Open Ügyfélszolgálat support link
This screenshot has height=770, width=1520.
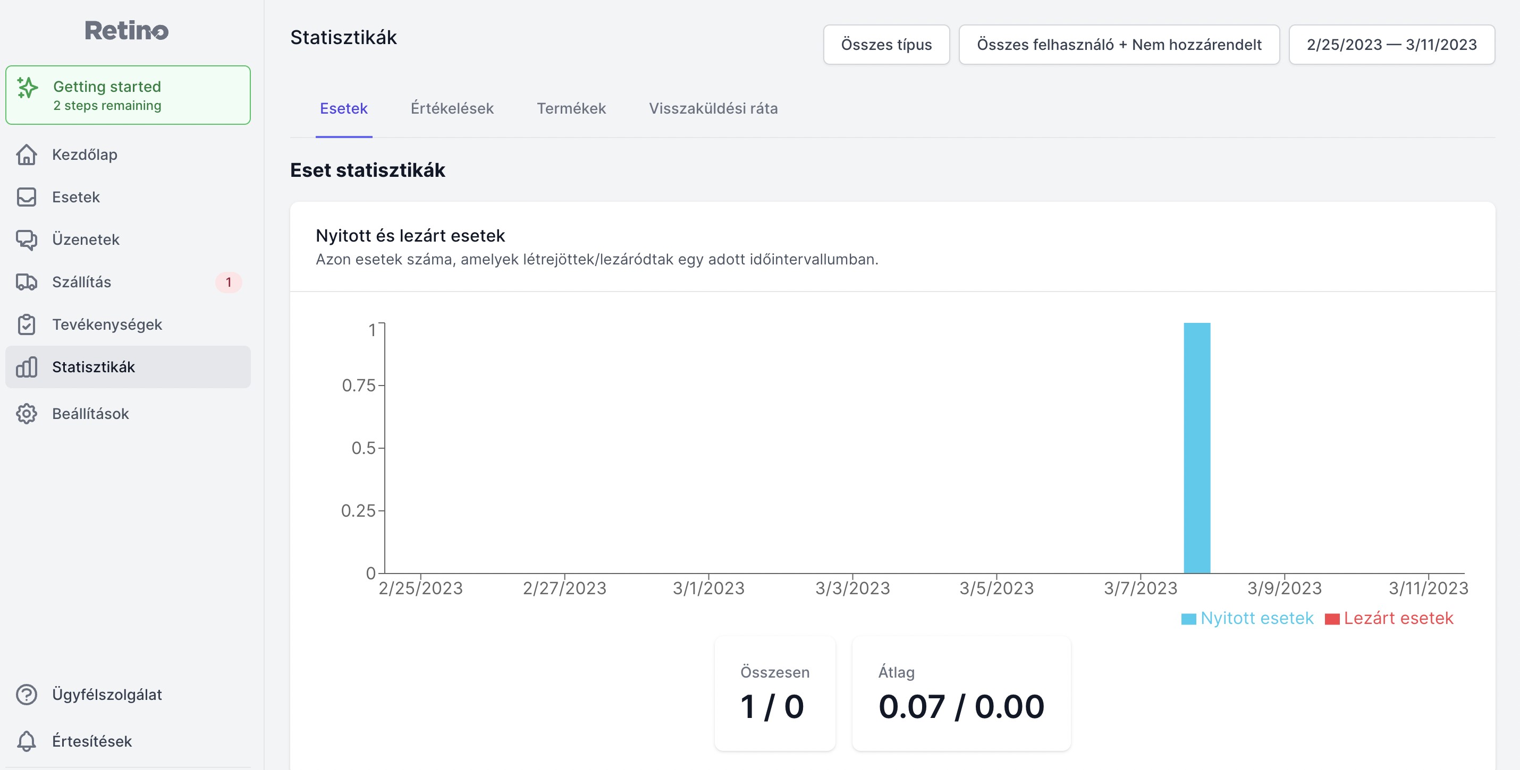(x=128, y=695)
